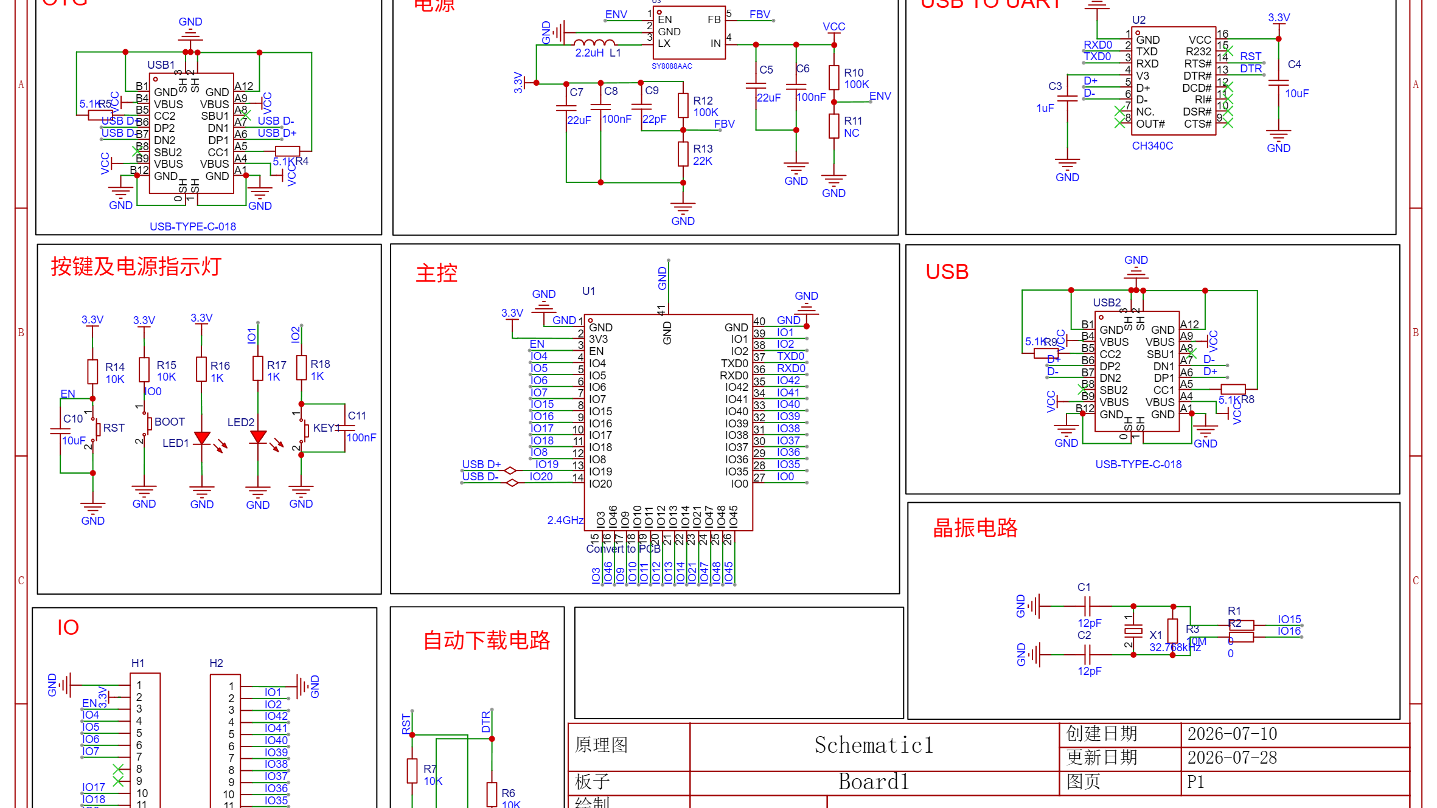Click resistor R17 1K
This screenshot has width=1437, height=808.
(x=258, y=369)
